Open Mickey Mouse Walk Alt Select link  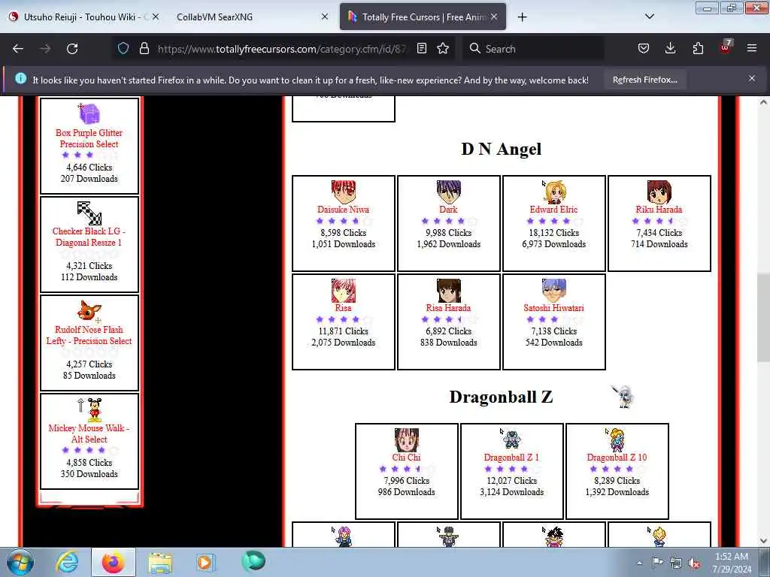[x=89, y=434]
